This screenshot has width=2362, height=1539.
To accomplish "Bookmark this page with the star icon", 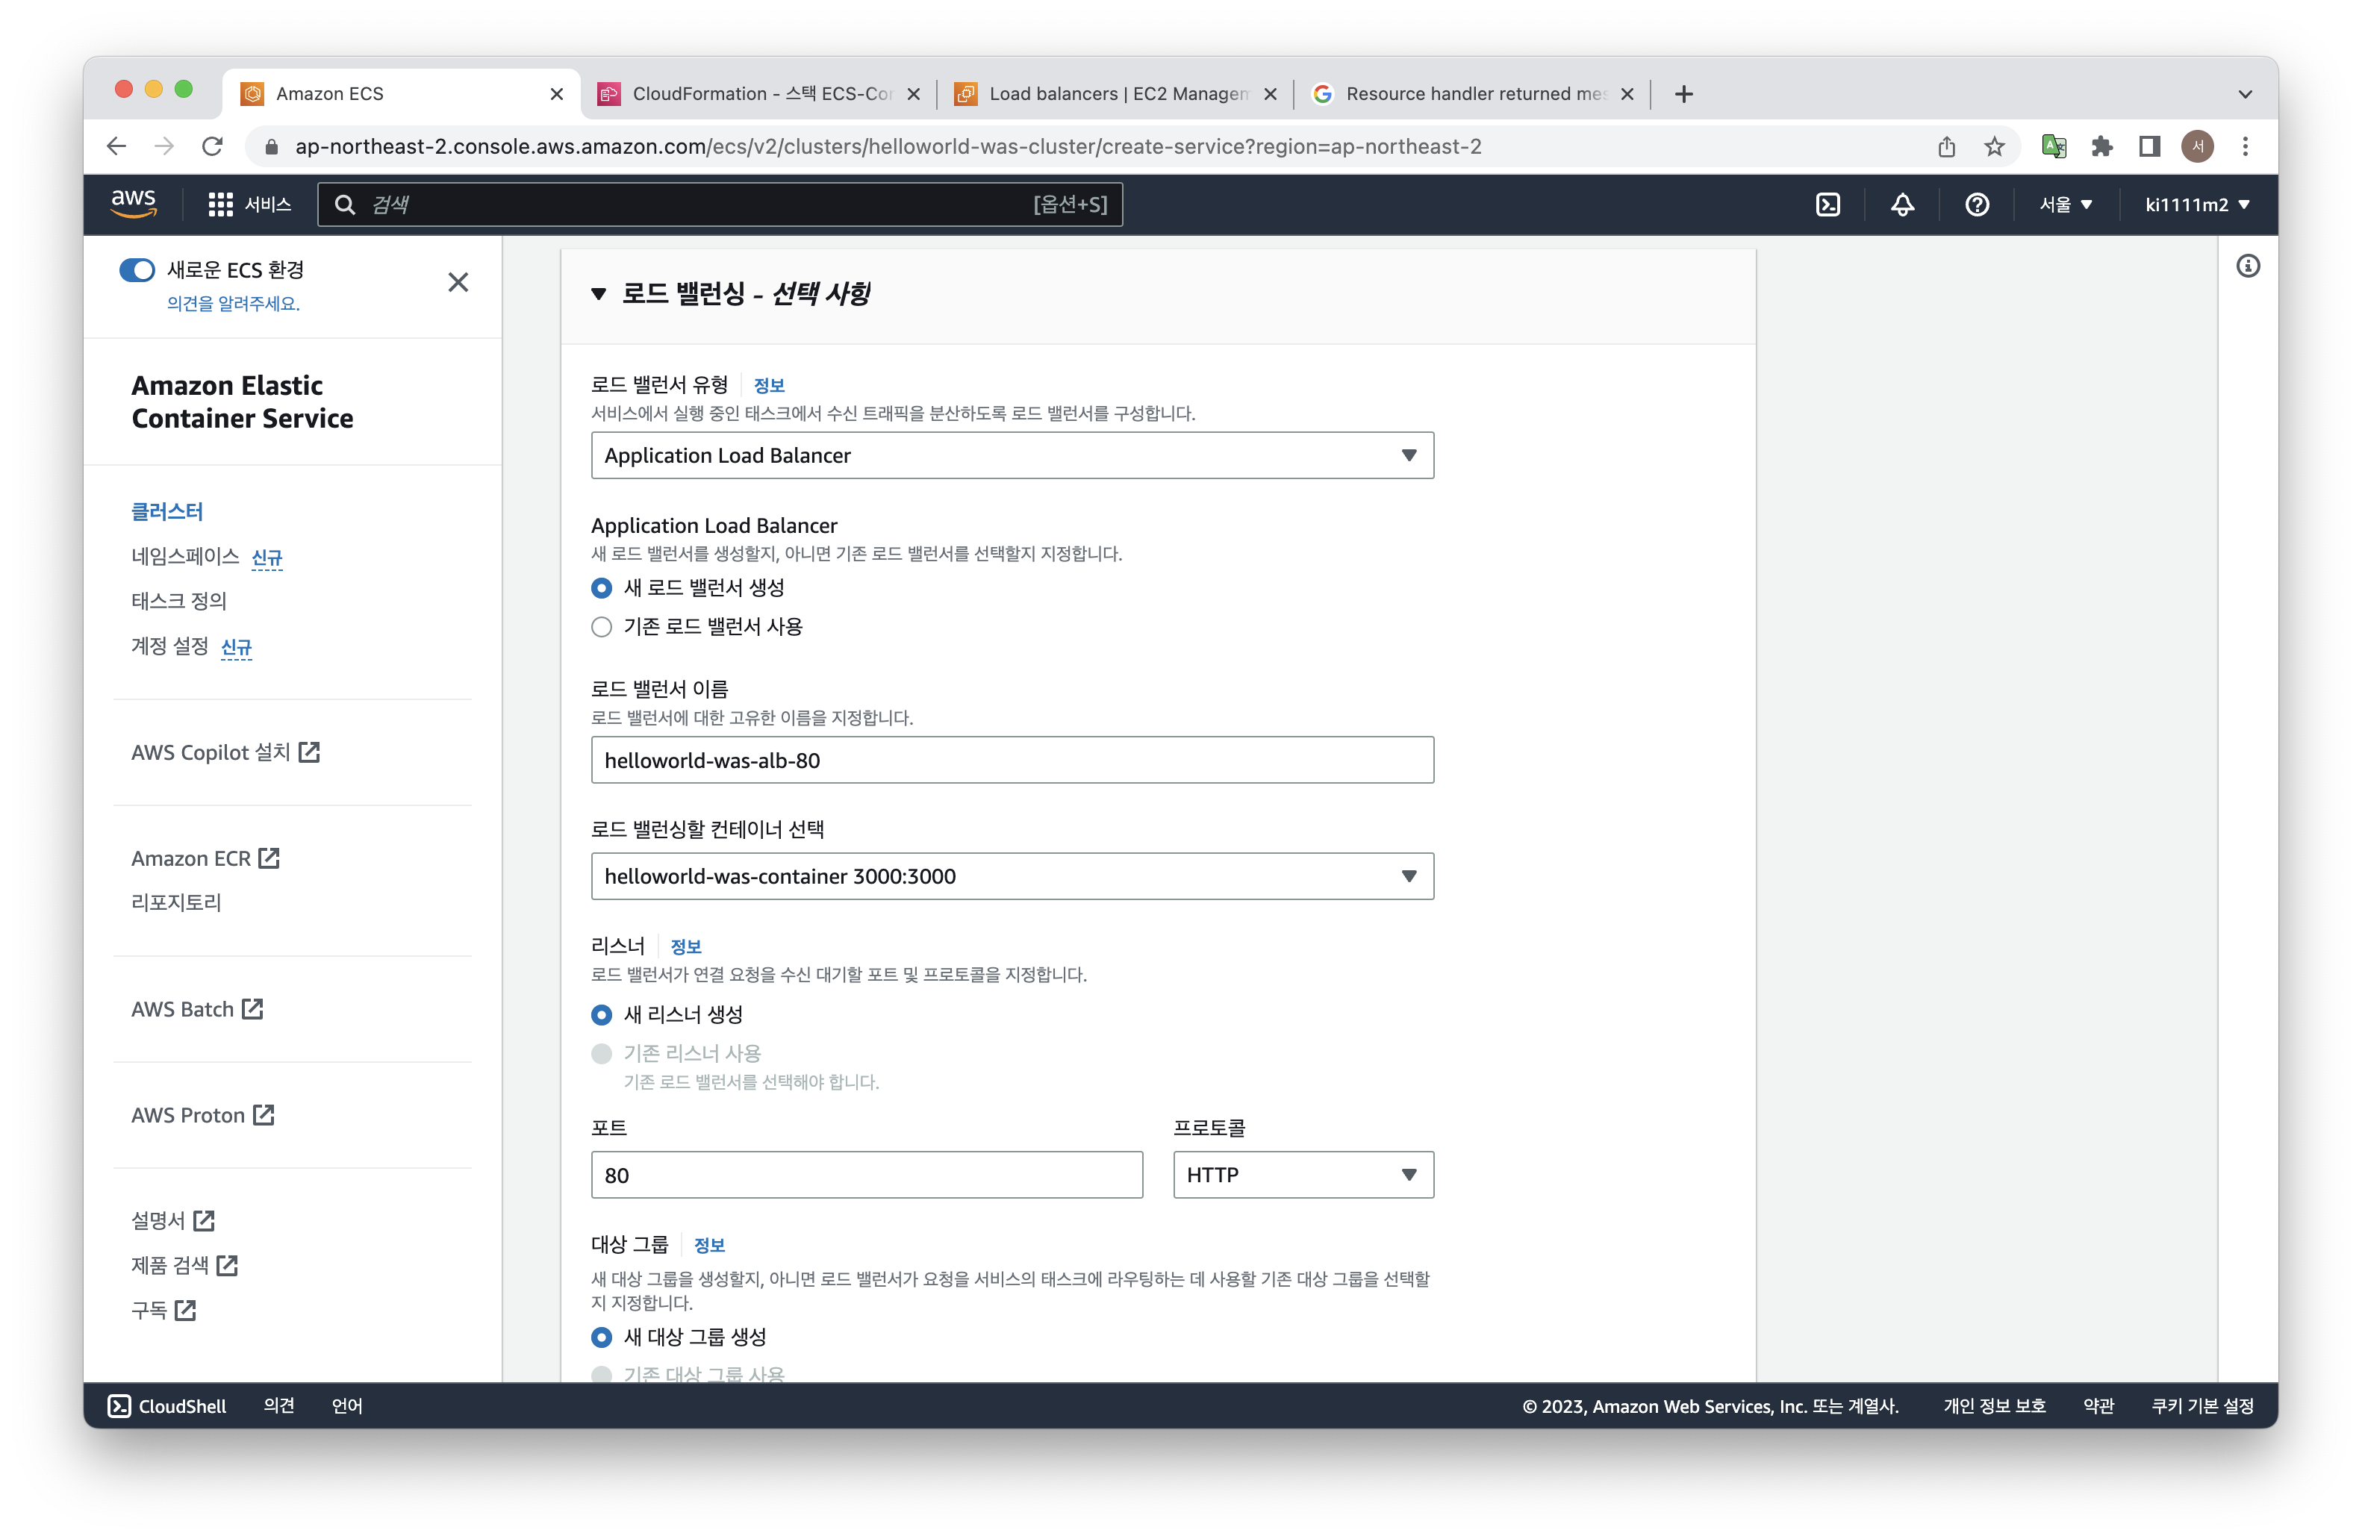I will tap(1994, 147).
